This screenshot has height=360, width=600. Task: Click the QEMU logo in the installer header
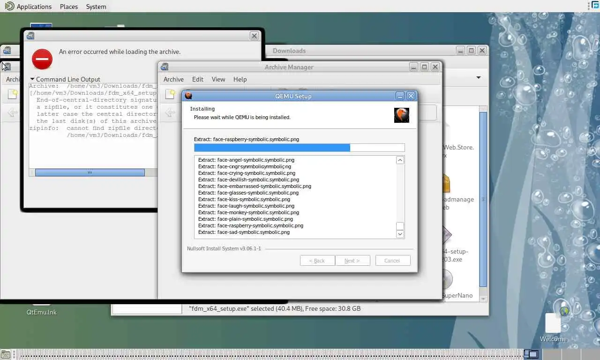[402, 115]
